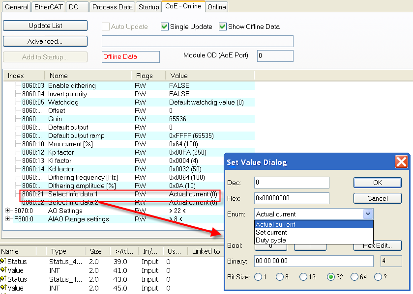Focus the Binary value field
Image resolution: width=413 pixels, height=294 pixels.
point(314,261)
